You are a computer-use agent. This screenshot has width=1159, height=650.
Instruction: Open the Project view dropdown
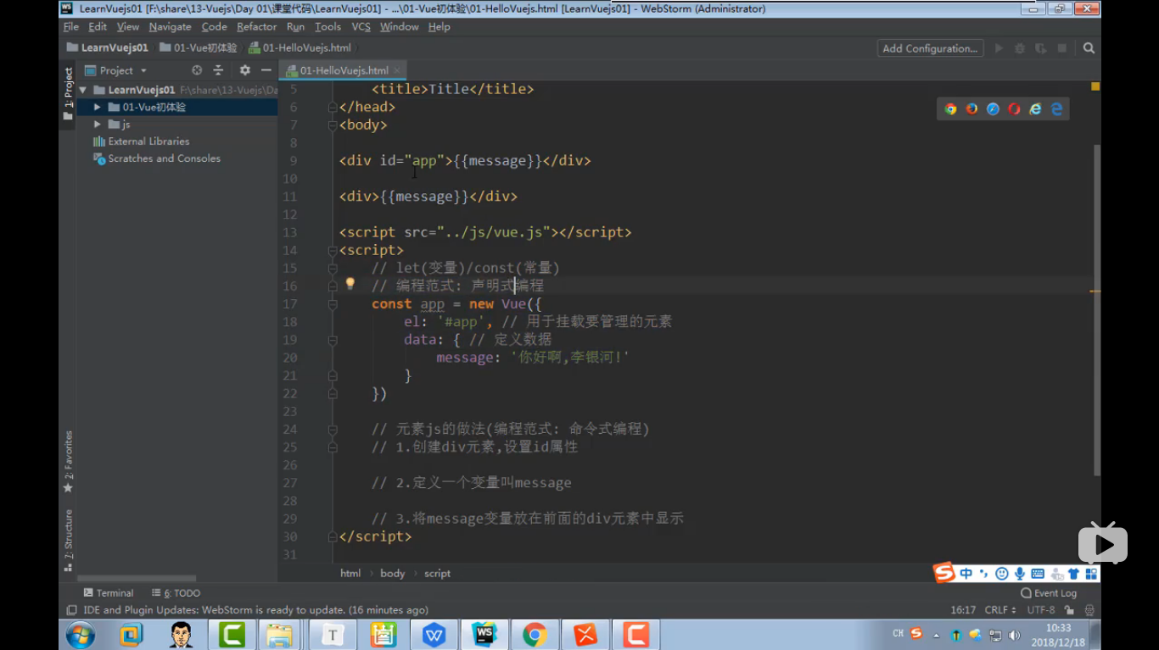[x=116, y=70]
